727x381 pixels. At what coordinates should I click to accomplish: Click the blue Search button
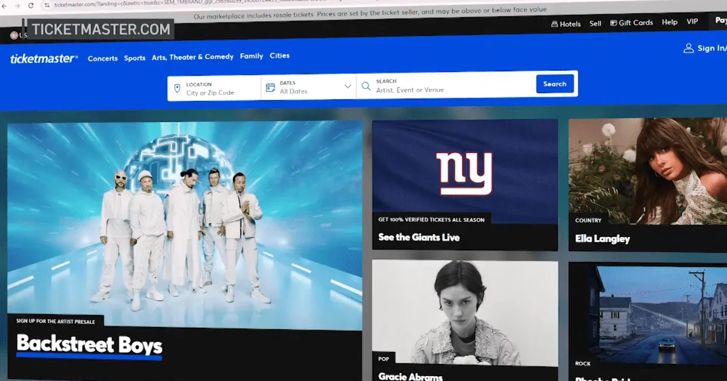(554, 84)
